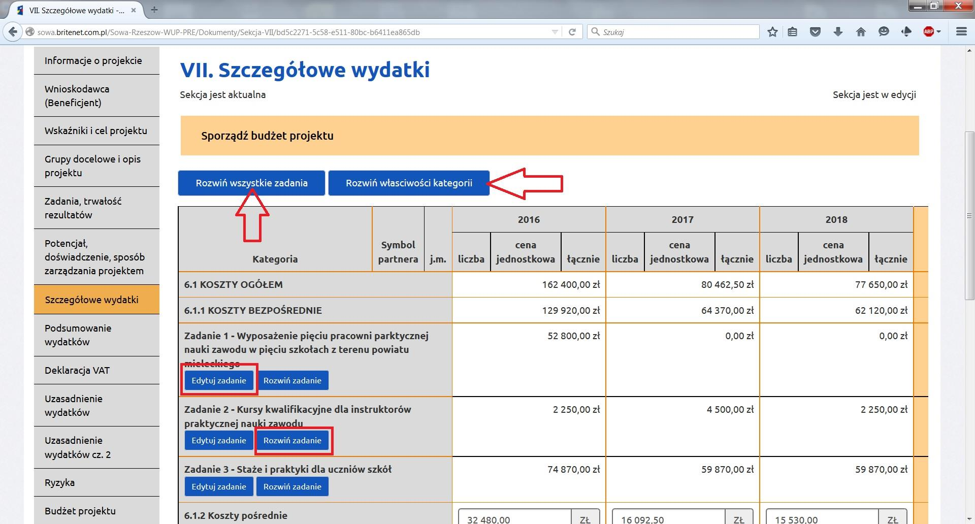
Task: Open Informacje o projekcie section
Action: 96,60
